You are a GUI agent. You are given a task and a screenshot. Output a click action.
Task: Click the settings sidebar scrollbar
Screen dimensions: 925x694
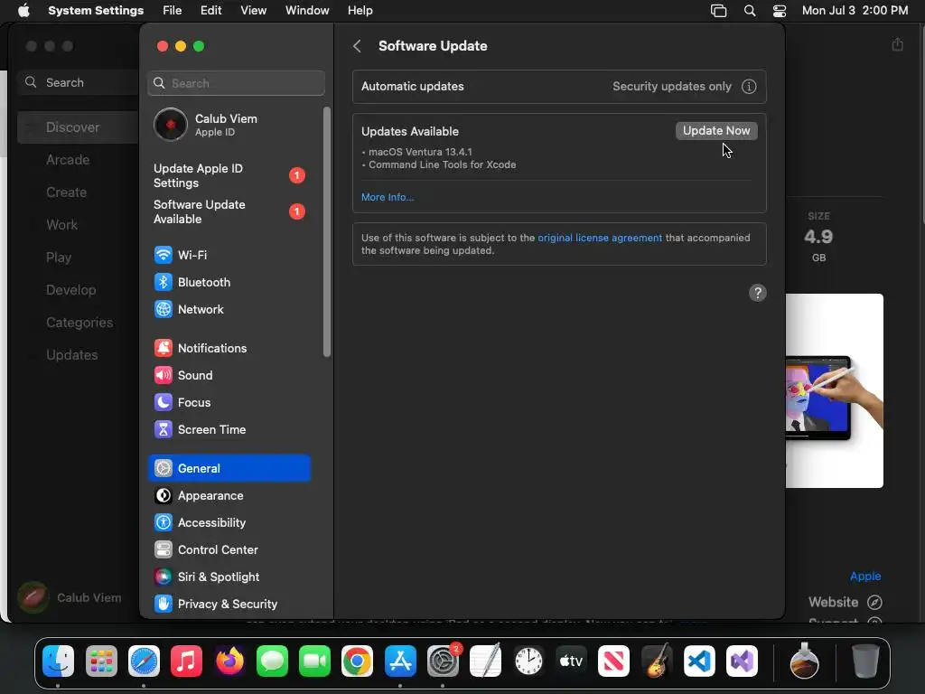(327, 232)
